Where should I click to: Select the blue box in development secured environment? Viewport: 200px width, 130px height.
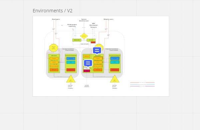pos(71,58)
